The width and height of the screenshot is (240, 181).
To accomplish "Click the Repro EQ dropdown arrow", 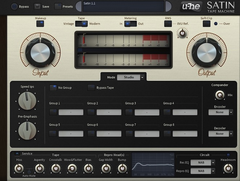I will (x=213, y=171).
